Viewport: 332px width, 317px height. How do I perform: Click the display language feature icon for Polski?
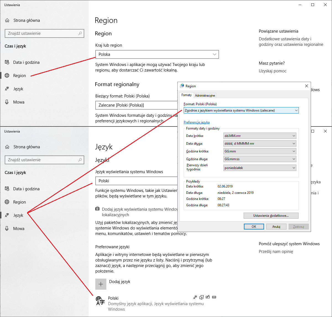tap(195, 297)
